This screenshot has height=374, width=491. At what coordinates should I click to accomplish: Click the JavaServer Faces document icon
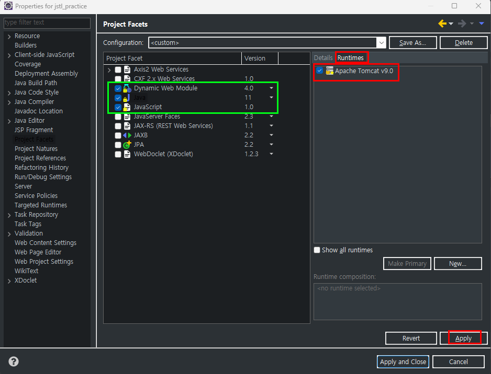[127, 117]
